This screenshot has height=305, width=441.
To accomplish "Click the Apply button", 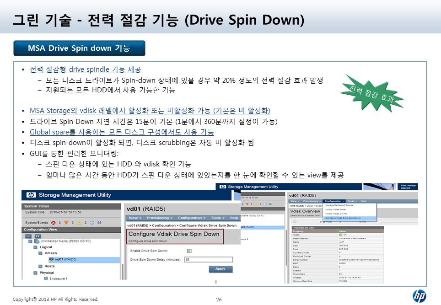I will (220, 269).
